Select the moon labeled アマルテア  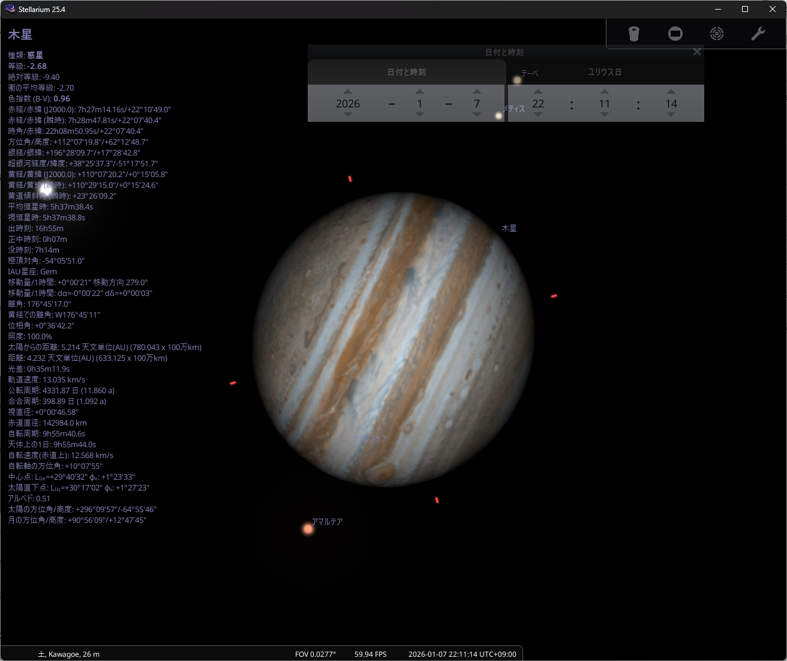[308, 529]
